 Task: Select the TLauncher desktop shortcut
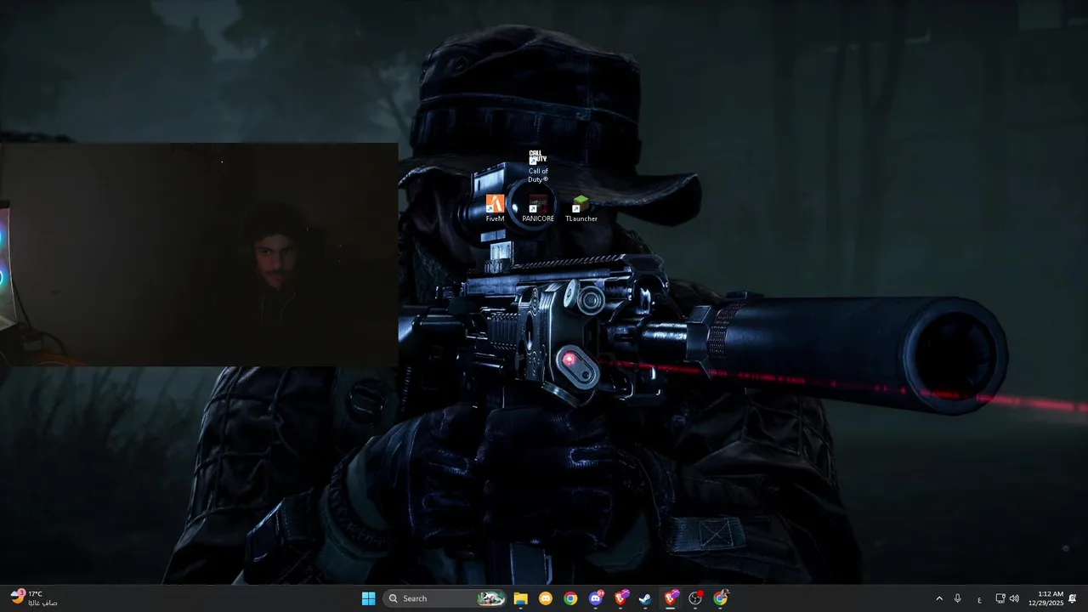pyautogui.click(x=581, y=208)
